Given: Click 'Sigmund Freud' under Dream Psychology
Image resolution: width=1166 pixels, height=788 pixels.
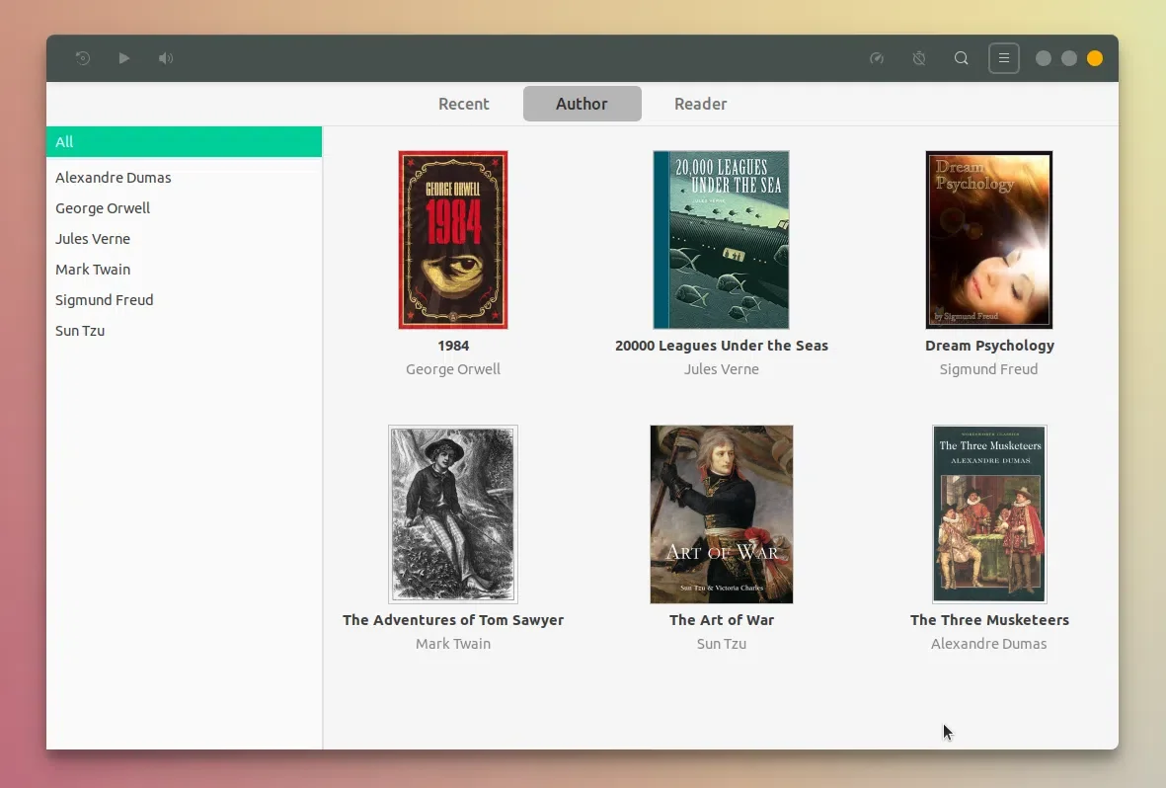Looking at the screenshot, I should point(989,369).
